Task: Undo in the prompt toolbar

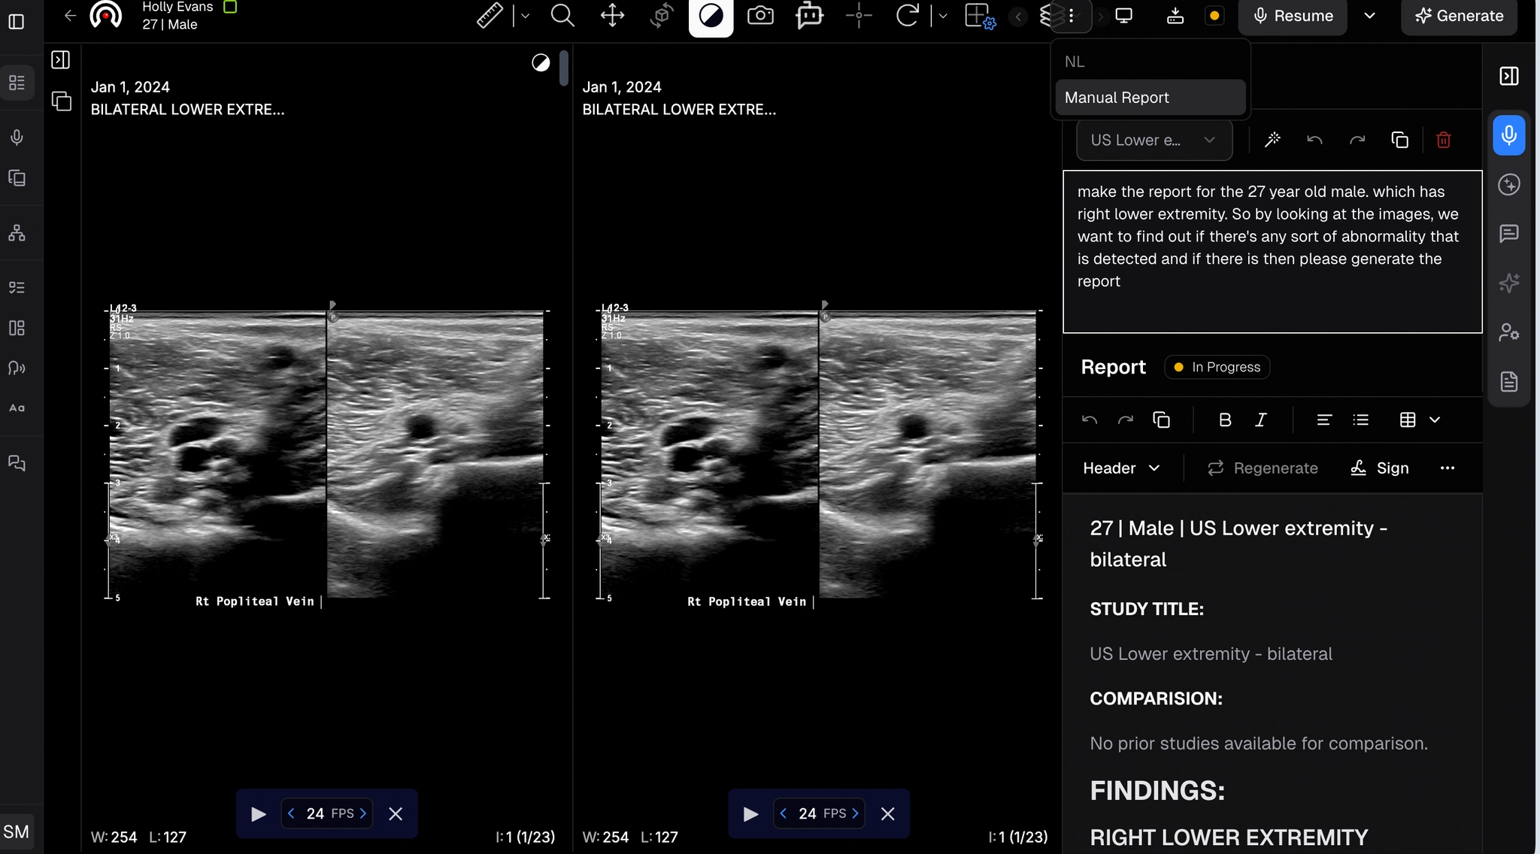Action: 1314,140
